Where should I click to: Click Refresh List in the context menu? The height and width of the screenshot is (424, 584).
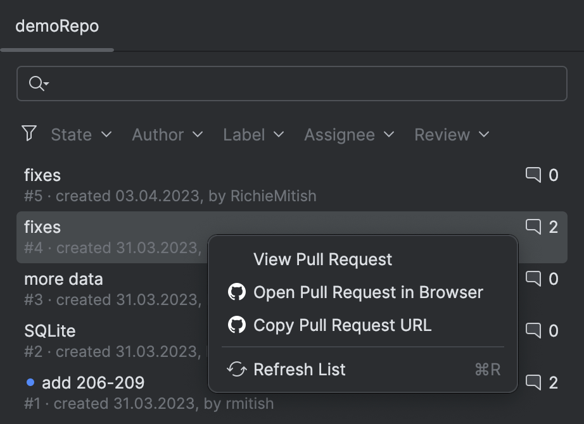[x=300, y=369]
